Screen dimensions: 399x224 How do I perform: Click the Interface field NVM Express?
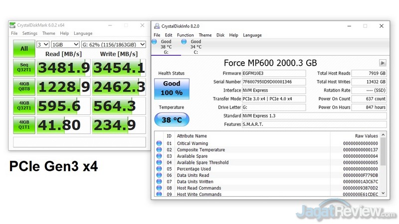coord(274,90)
